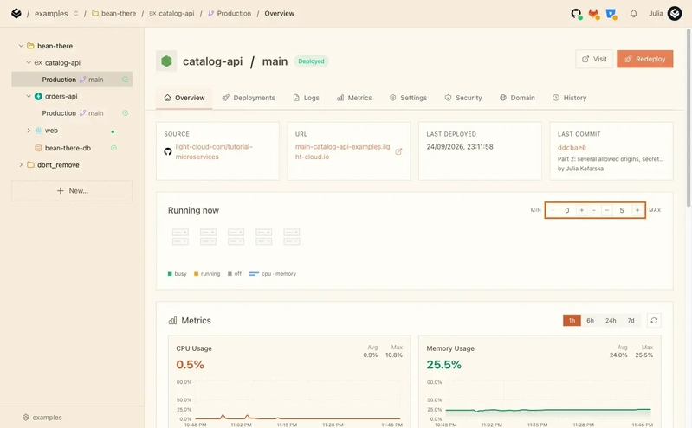Image resolution: width=692 pixels, height=428 pixels.
Task: Open the GitHub integration icon in header
Action: (576, 14)
